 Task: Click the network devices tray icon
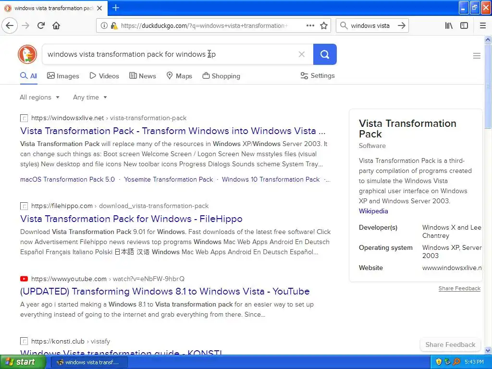click(x=448, y=362)
